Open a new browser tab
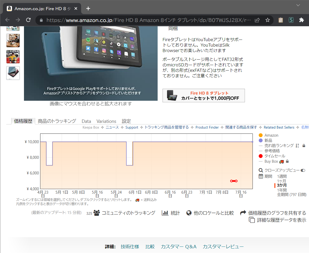The width and height of the screenshot is (309, 253). (x=88, y=9)
